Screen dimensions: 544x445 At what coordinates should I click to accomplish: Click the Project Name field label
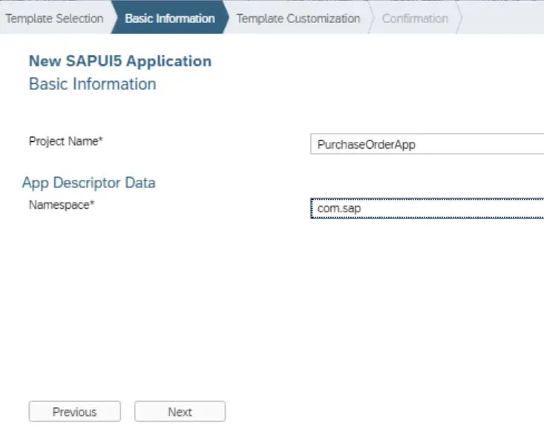pyautogui.click(x=63, y=140)
